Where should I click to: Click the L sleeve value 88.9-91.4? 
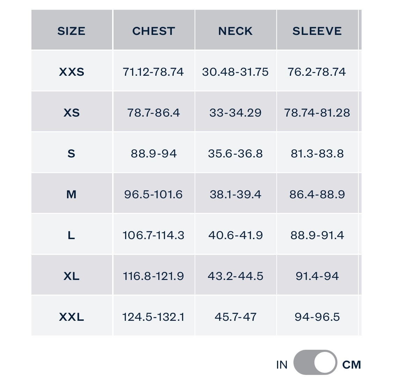[x=317, y=235]
